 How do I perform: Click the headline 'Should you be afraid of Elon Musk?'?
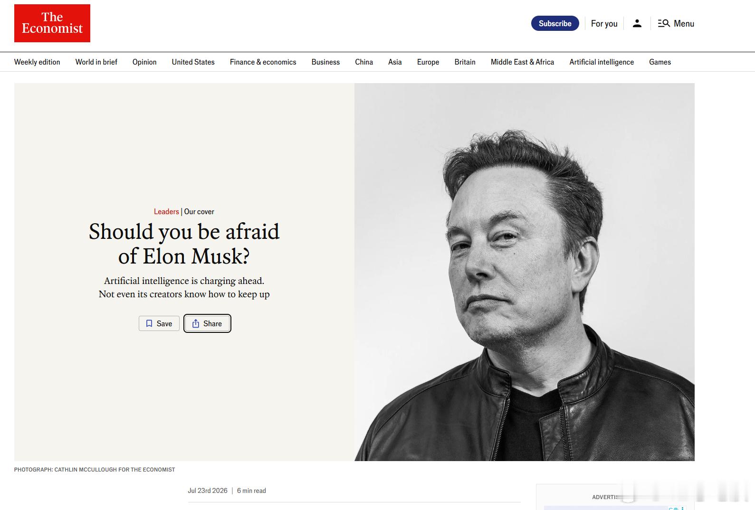click(184, 244)
